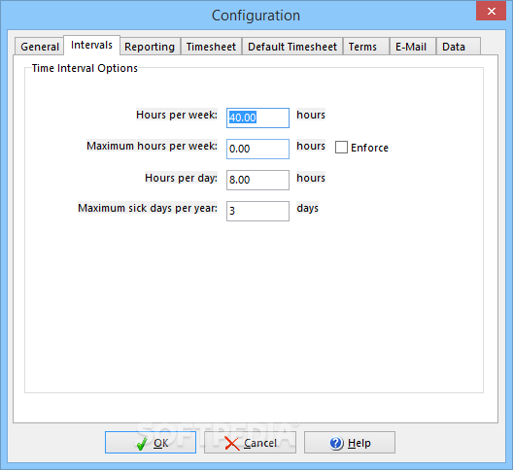This screenshot has width=513, height=470.
Task: Close the Configuration dialog window
Action: (491, 12)
